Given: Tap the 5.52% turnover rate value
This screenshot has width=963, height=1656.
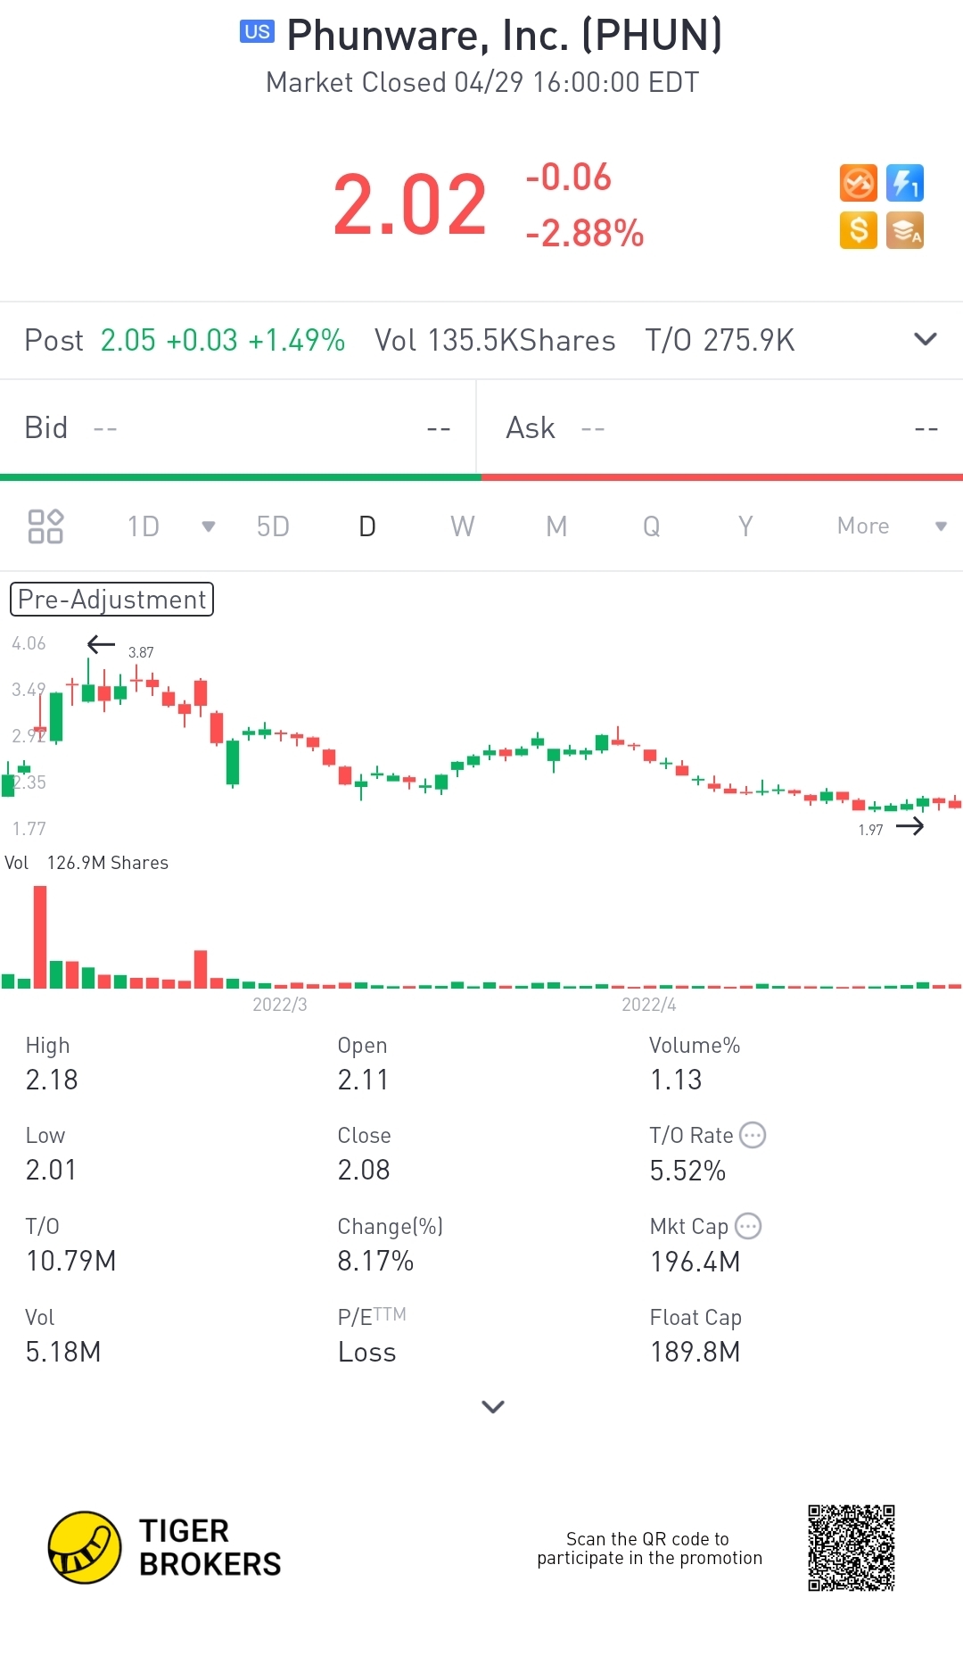Looking at the screenshot, I should (687, 1171).
